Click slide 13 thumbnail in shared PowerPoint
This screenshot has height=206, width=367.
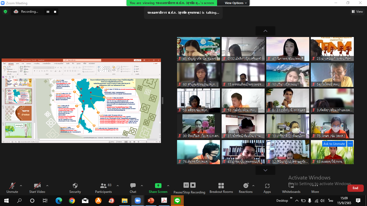(x=18, y=130)
